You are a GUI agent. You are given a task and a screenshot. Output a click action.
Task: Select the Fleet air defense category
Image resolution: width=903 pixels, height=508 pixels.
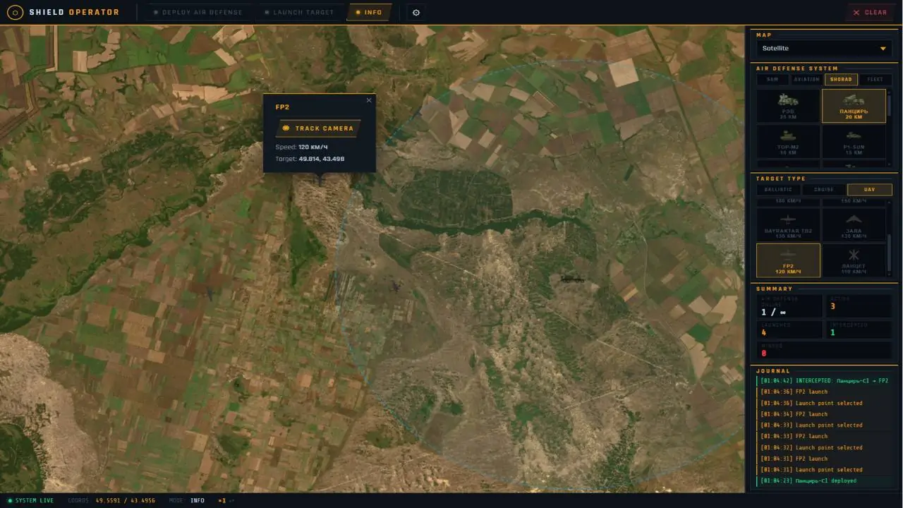tap(875, 80)
